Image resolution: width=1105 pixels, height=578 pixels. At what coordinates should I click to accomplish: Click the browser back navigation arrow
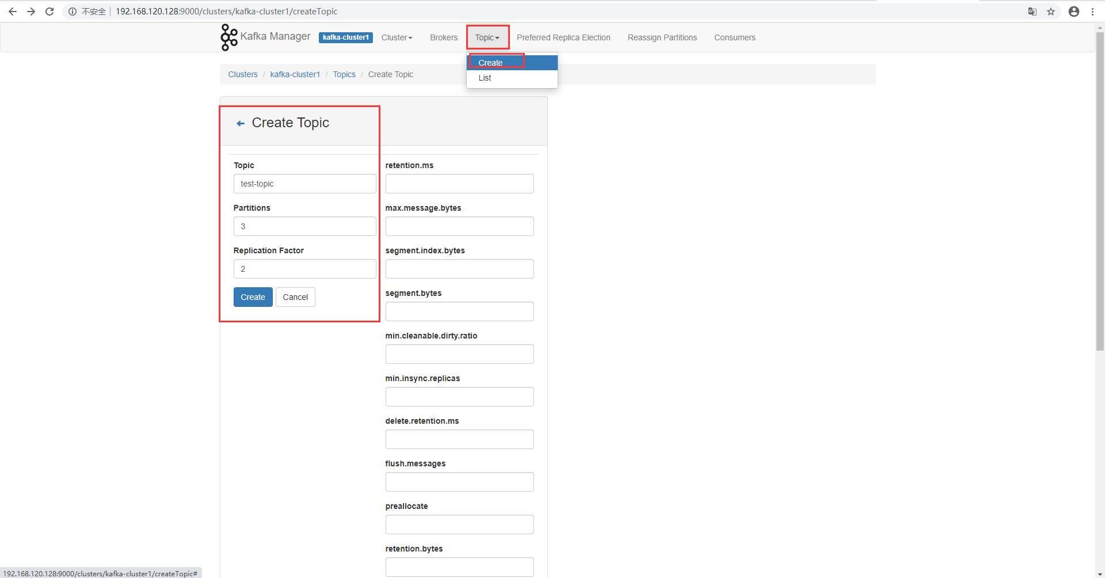(13, 11)
